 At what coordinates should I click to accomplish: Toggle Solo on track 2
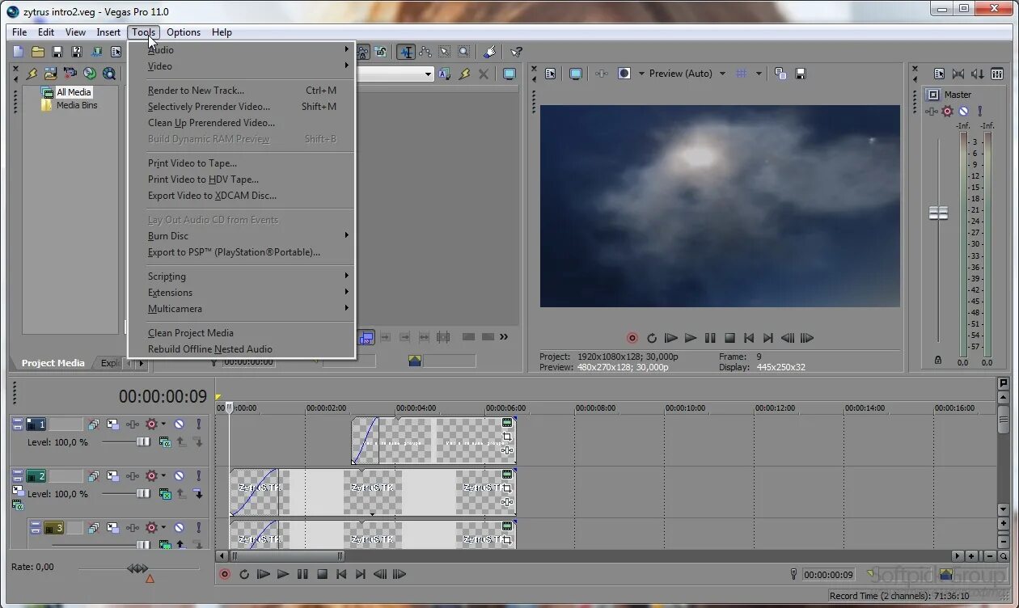coord(197,475)
